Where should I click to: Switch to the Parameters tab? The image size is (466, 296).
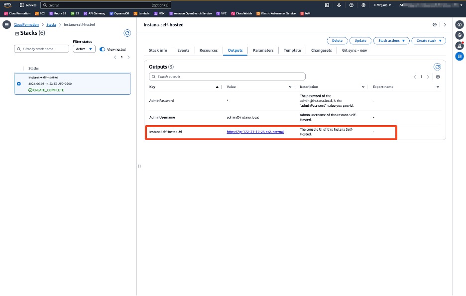[263, 51]
